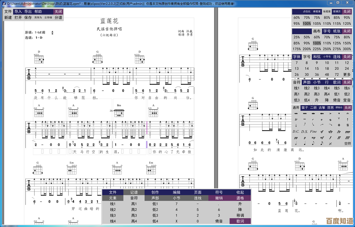Add the coda symbol from the palette
The image size is (355, 227).
(339, 125)
